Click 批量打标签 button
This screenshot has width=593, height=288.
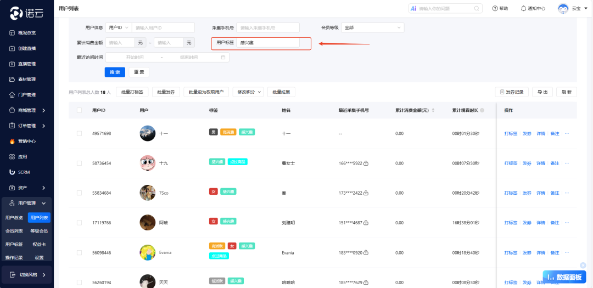click(132, 92)
